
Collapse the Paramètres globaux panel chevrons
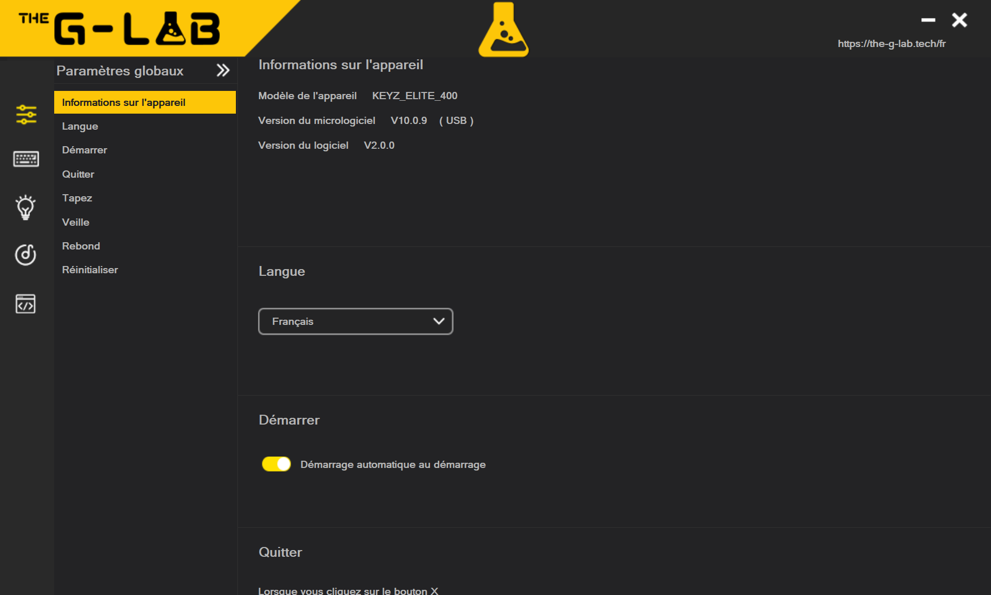tap(223, 70)
